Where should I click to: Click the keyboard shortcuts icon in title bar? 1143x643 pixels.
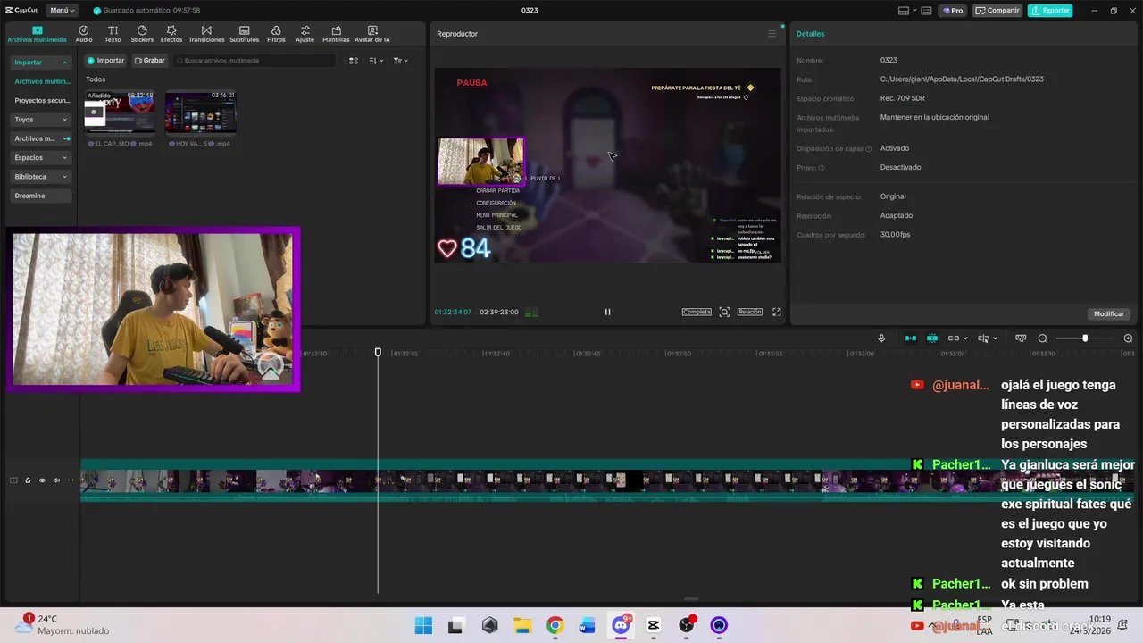pyautogui.click(x=926, y=11)
